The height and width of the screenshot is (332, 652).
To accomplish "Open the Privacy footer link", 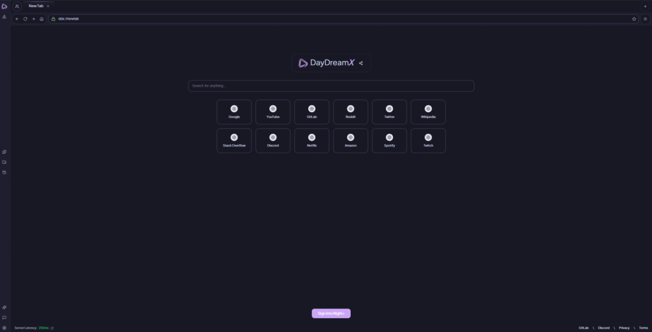I will click(x=624, y=328).
